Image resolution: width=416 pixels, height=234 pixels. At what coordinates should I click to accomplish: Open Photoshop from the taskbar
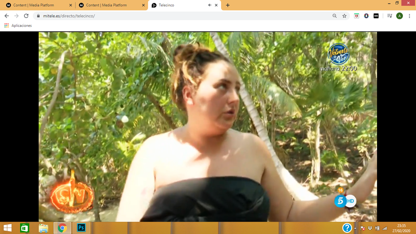pyautogui.click(x=81, y=228)
